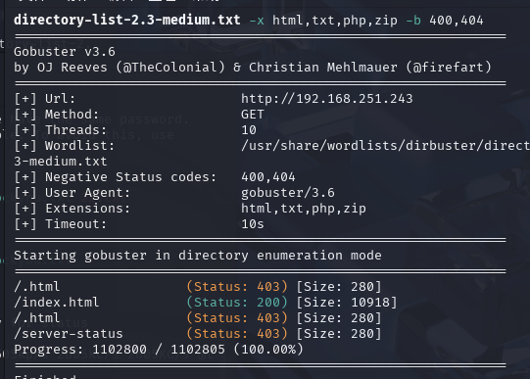
Task: Select 'Starting gobuster in directory enumeration mode'
Action: pos(198,256)
